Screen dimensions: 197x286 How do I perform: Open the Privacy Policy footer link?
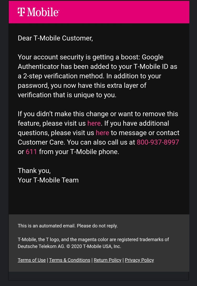click(139, 260)
